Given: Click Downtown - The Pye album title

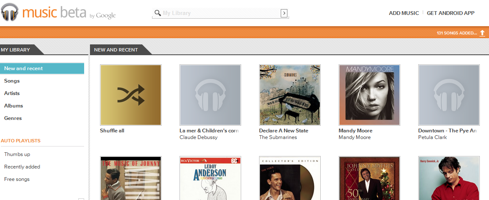Looking at the screenshot, I should (447, 131).
